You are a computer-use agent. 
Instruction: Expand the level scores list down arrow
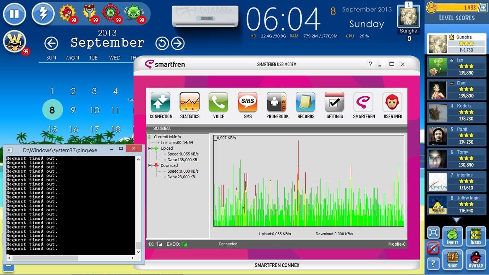[457, 220]
